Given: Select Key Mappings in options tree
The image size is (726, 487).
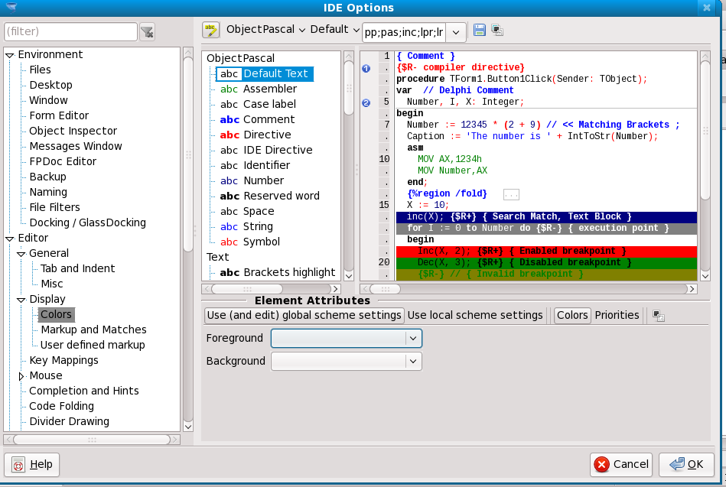Looking at the screenshot, I should [63, 360].
